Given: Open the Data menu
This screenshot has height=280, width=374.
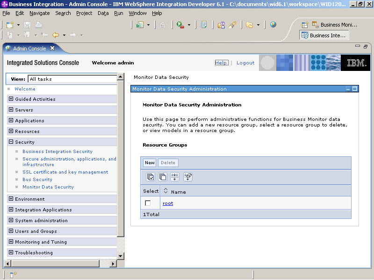Looking at the screenshot, I should [103, 14].
